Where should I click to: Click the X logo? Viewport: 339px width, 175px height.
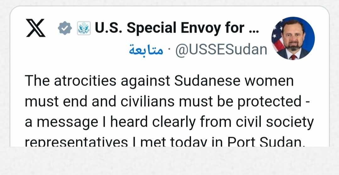click(36, 29)
